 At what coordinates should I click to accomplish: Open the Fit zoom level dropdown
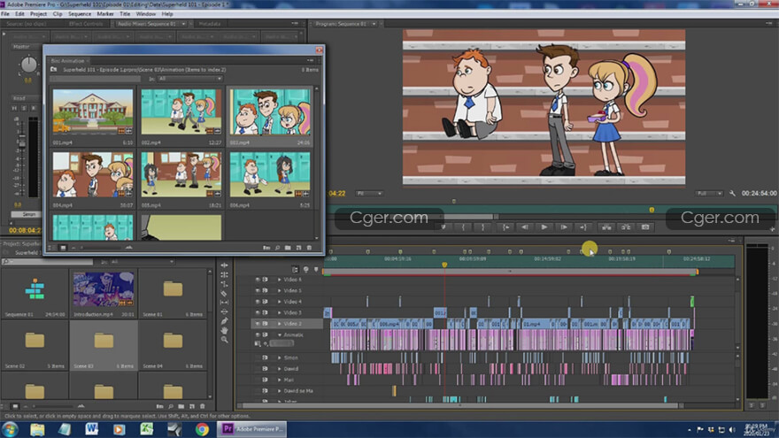point(369,193)
